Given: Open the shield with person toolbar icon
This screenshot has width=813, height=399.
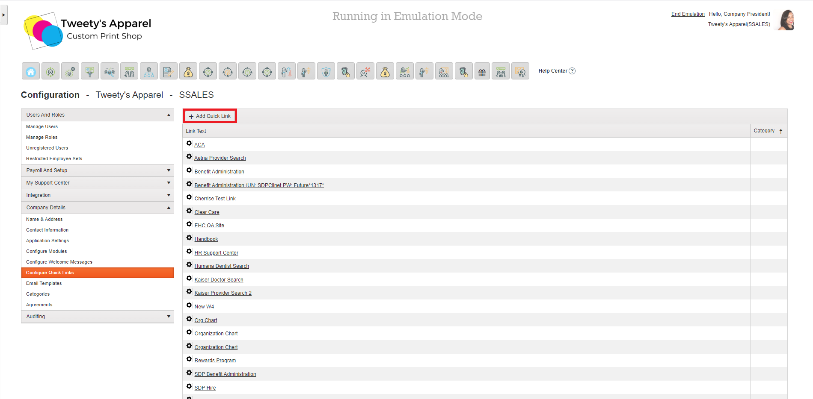Looking at the screenshot, I should click(326, 71).
